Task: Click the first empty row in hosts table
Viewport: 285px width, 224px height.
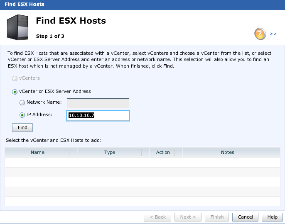Action: (x=142, y=163)
